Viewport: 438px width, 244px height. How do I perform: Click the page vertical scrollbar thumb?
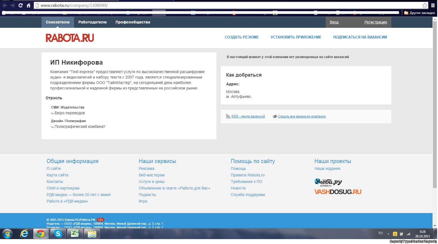(435, 104)
